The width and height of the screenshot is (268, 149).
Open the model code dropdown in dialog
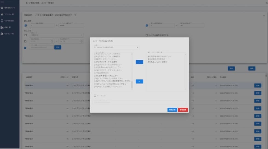pyautogui.click(x=116, y=48)
